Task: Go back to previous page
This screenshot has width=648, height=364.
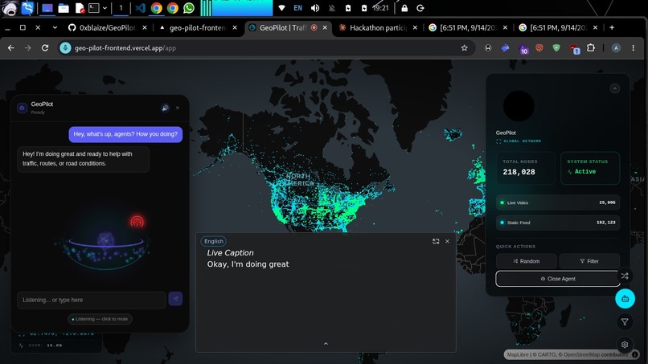Action: pos(11,48)
